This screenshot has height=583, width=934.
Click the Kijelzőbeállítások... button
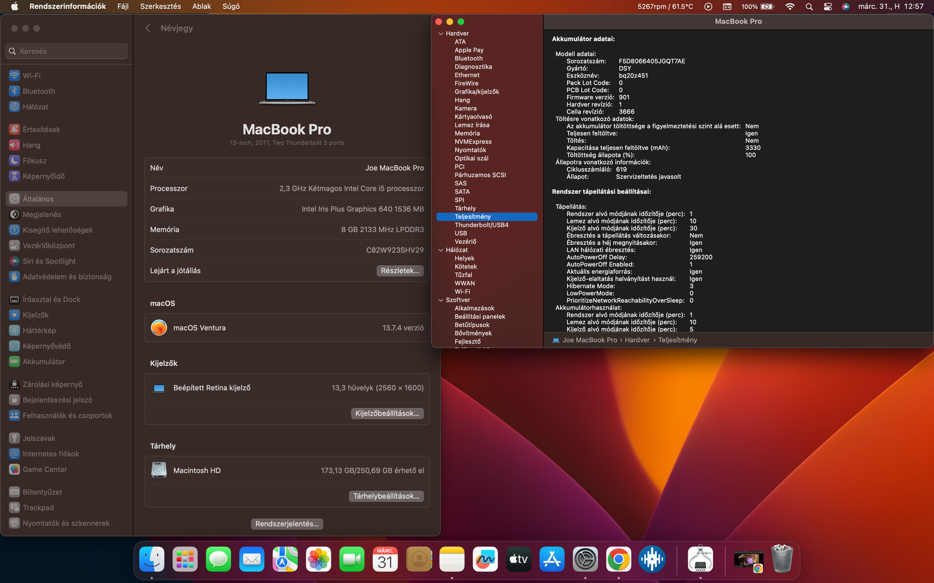(387, 413)
